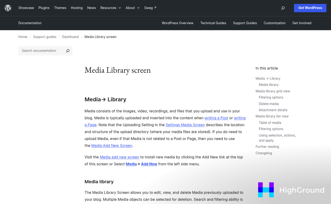This screenshot has width=331, height=204.
Task: Jump to 'Changelog' section
Action: click(264, 153)
